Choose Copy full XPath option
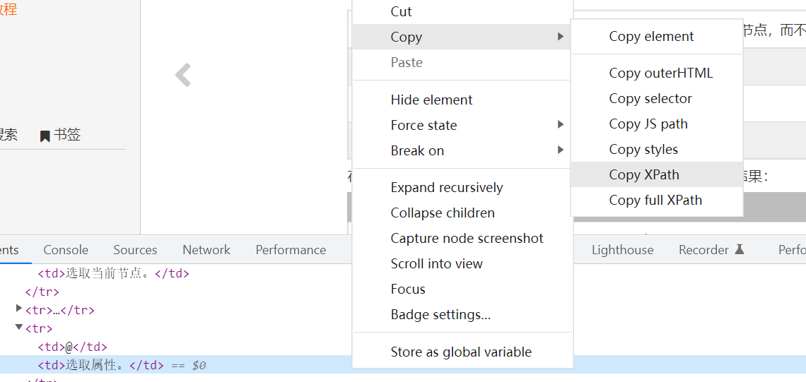The image size is (806, 382). (x=655, y=201)
